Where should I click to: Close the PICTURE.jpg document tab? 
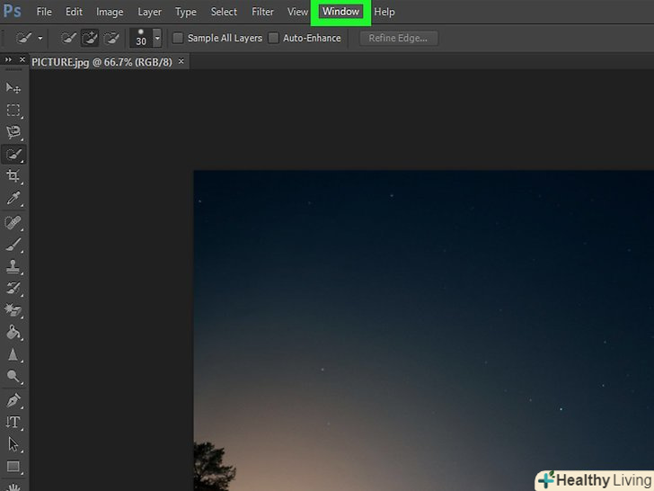click(x=181, y=61)
